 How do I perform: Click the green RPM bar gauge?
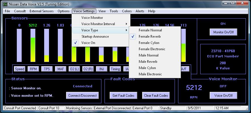coord(33,45)
